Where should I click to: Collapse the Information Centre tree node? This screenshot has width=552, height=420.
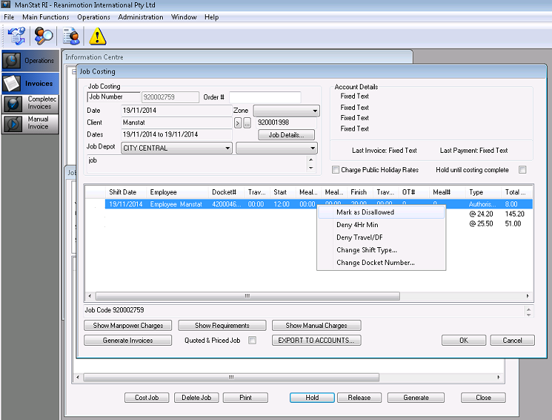point(74,72)
